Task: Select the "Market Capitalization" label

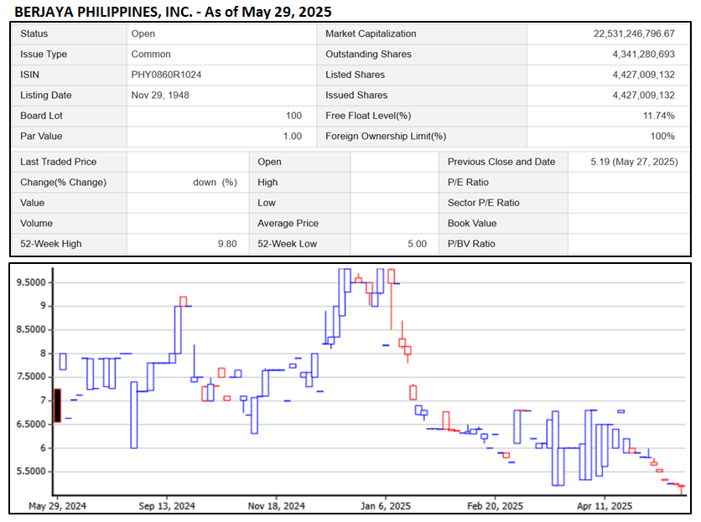Action: point(371,34)
